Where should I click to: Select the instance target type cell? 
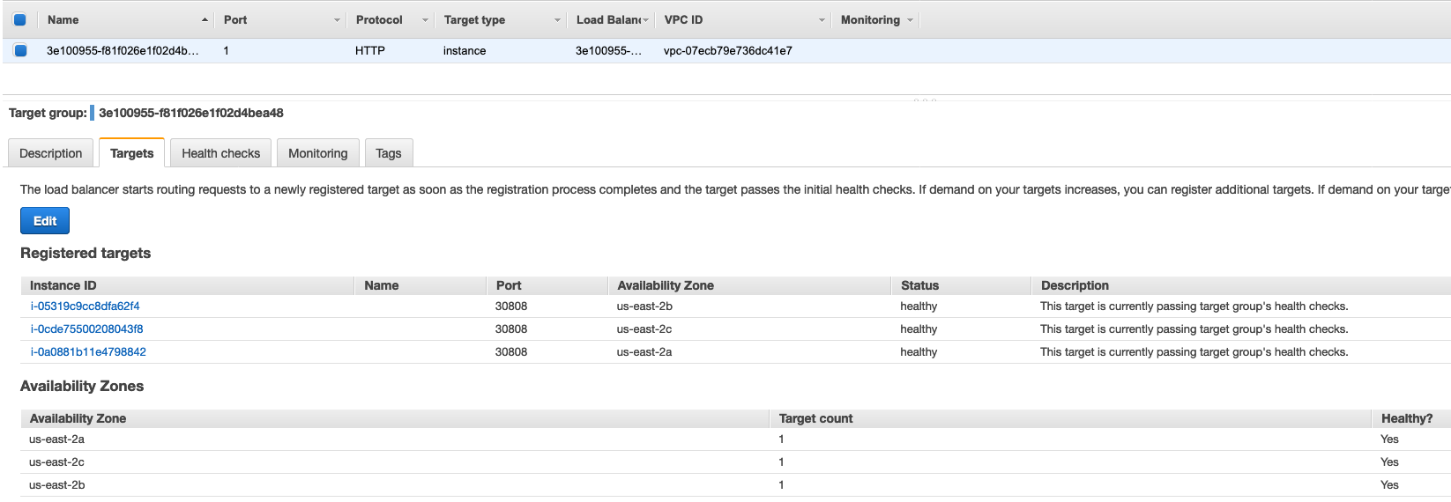[x=465, y=50]
